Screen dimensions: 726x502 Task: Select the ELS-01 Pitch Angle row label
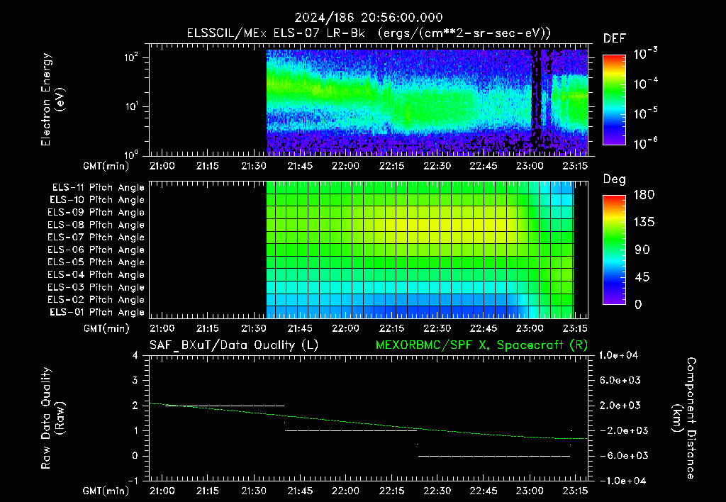click(x=97, y=312)
